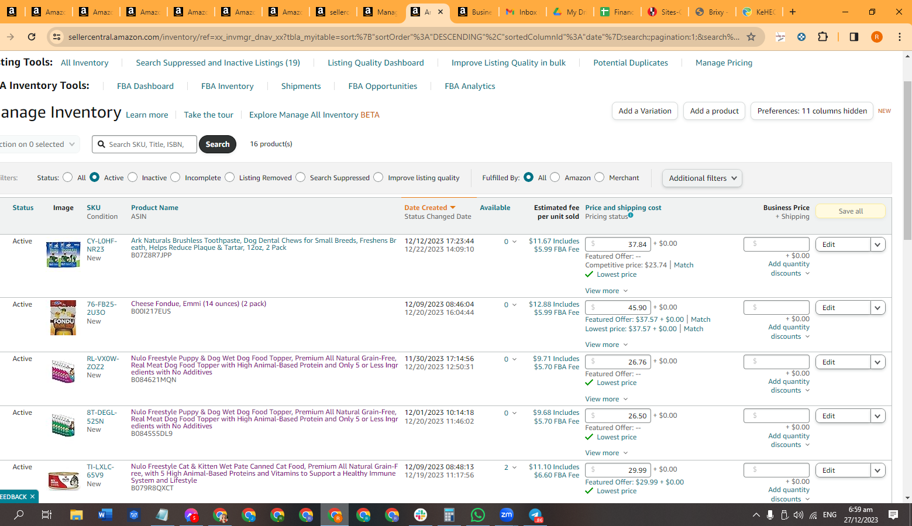The width and height of the screenshot is (912, 526).
Task: Click the Add a product button
Action: click(714, 111)
